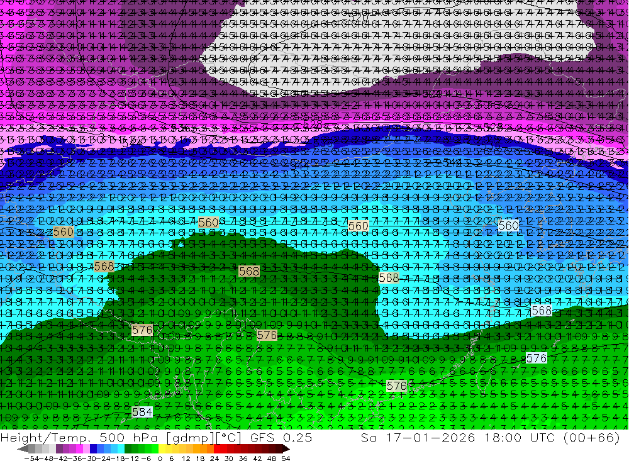Viewport: 629px width, 461px height.
Task: Click the positive '24' color scale label
Action: (x=214, y=458)
